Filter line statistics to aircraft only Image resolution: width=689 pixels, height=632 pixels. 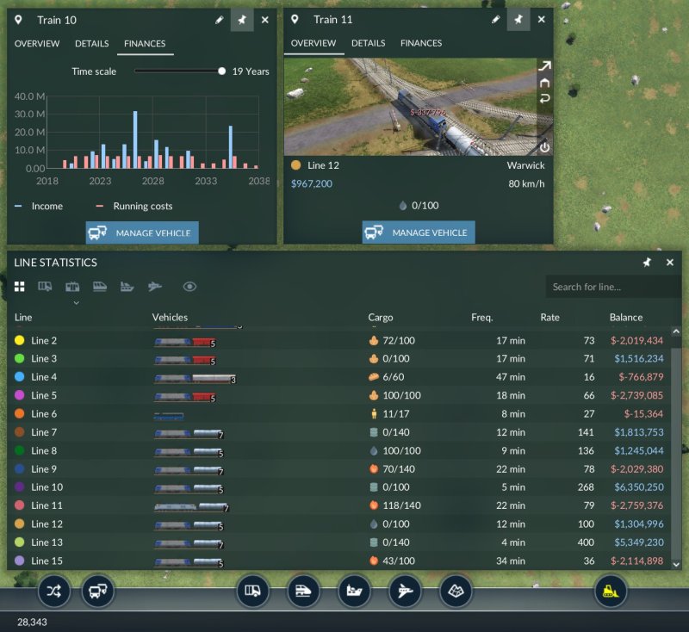click(155, 287)
